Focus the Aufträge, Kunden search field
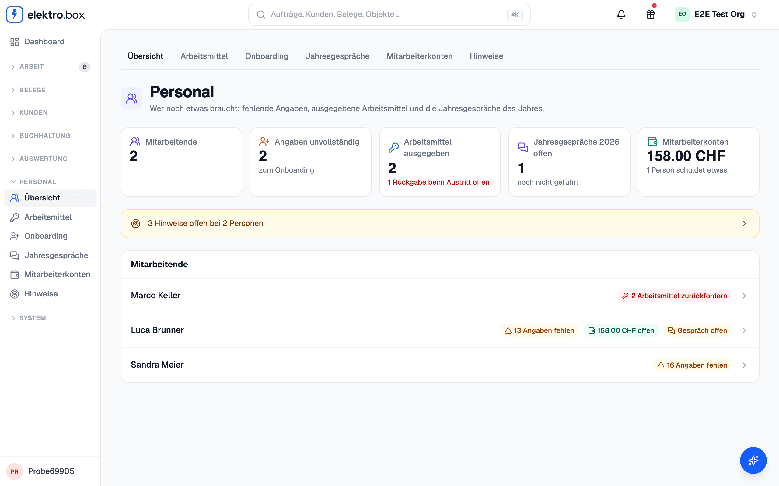This screenshot has height=486, width=779. coord(389,15)
